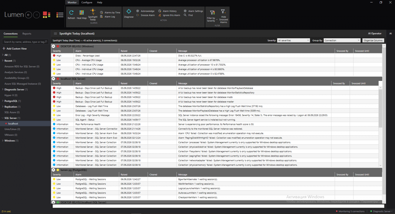
Task: Click the Monitoring 5 connections status
Action: pos(350,211)
